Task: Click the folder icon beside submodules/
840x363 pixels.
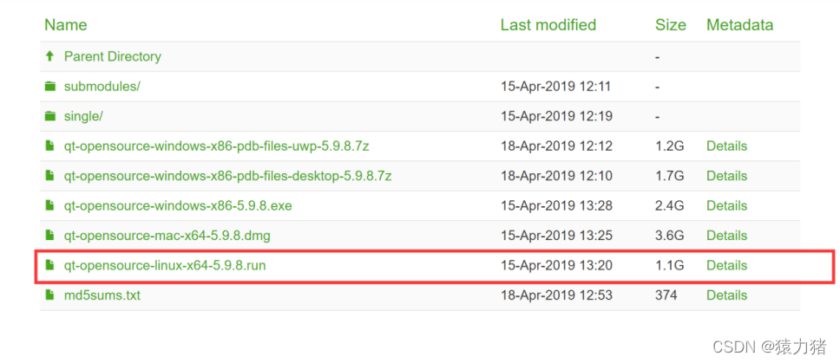Action: click(x=49, y=86)
